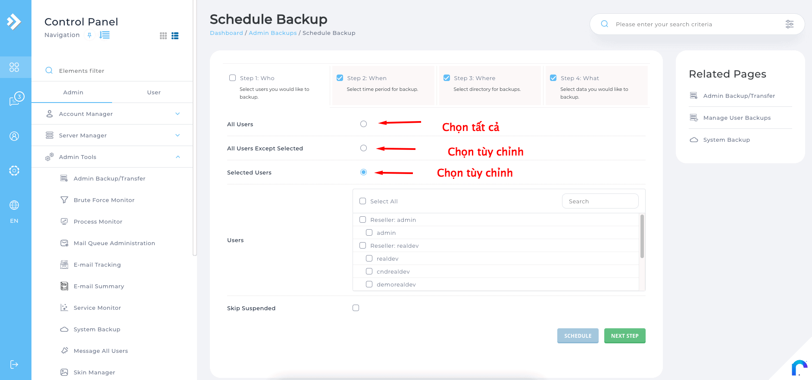Viewport: 812px width, 380px height.
Task: Open System Backup in Related Pages
Action: click(x=727, y=140)
